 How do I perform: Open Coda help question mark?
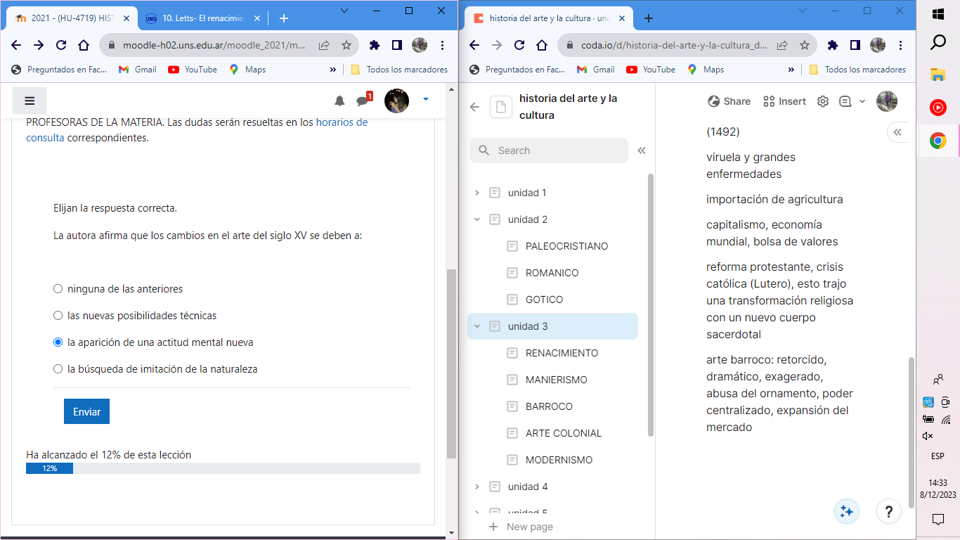889,511
